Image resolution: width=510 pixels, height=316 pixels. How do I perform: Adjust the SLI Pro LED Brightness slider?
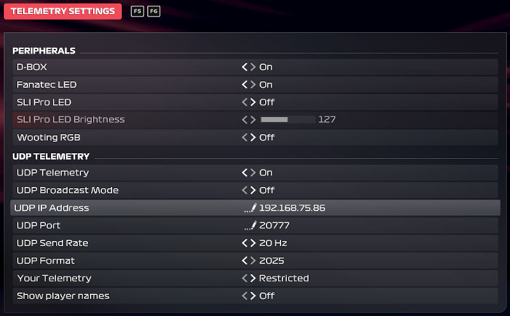point(288,120)
